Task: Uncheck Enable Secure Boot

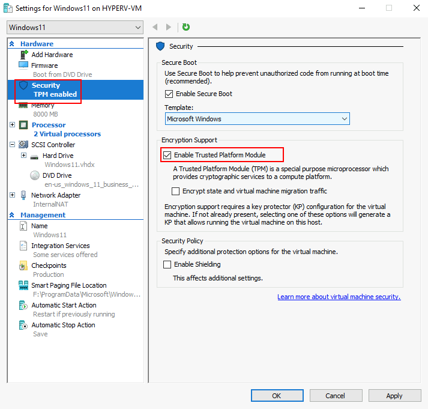Action: point(169,94)
